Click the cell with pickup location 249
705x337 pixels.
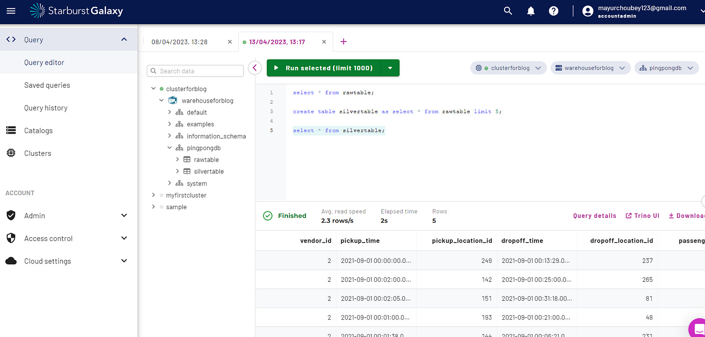click(x=457, y=260)
